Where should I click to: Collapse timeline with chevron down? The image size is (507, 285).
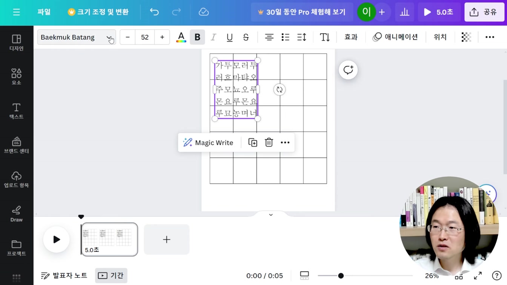tap(271, 215)
